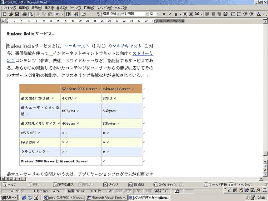The width and height of the screenshot is (268, 201).
Task: Open font color dropdown arrow
Action: [x=263, y=14]
